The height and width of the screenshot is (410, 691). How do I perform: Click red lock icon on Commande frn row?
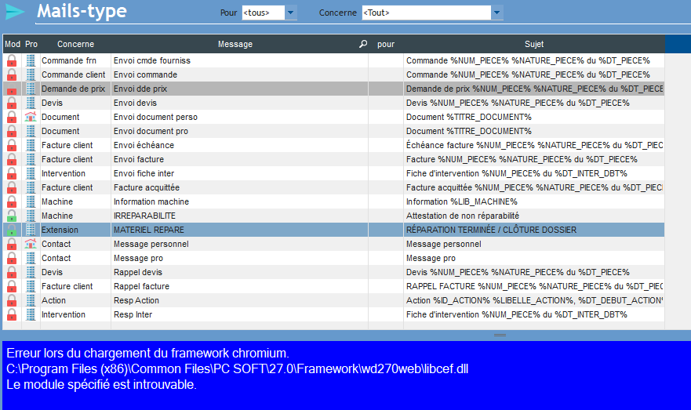(x=12, y=61)
